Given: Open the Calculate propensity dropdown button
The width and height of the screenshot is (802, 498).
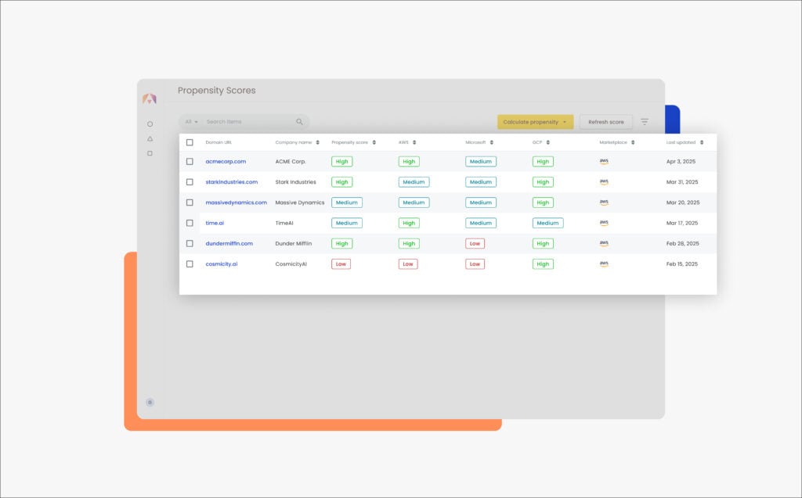Looking at the screenshot, I should pos(535,122).
